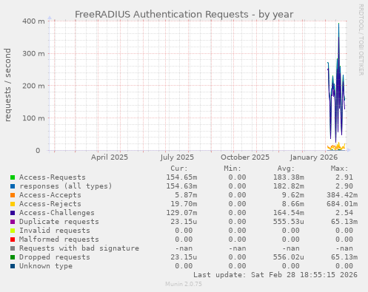Click the orange Access-Accepts legend swatch
This screenshot has height=292, width=368.
coord(13,195)
